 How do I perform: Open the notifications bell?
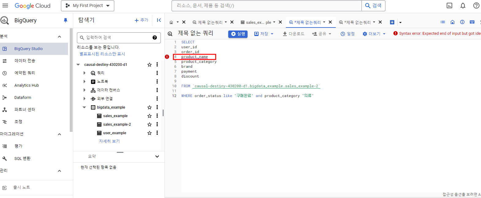click(463, 6)
